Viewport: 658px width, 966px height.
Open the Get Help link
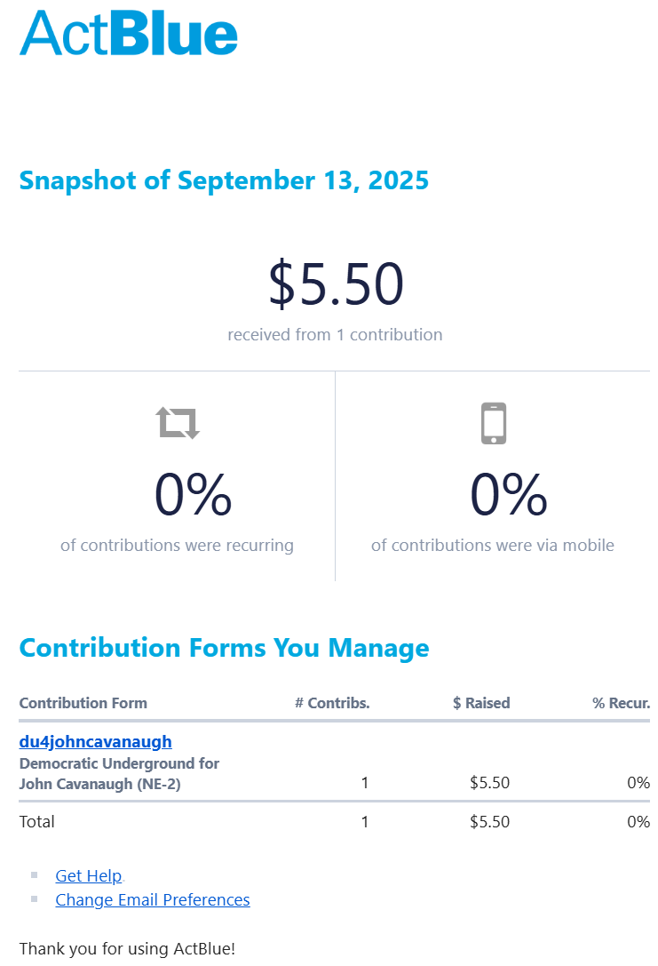click(88, 875)
